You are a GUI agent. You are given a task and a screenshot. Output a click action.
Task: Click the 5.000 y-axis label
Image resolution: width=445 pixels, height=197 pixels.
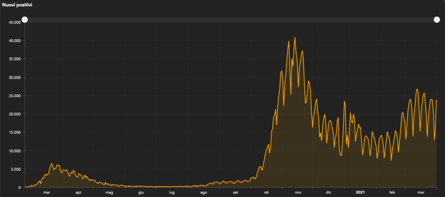16,169
